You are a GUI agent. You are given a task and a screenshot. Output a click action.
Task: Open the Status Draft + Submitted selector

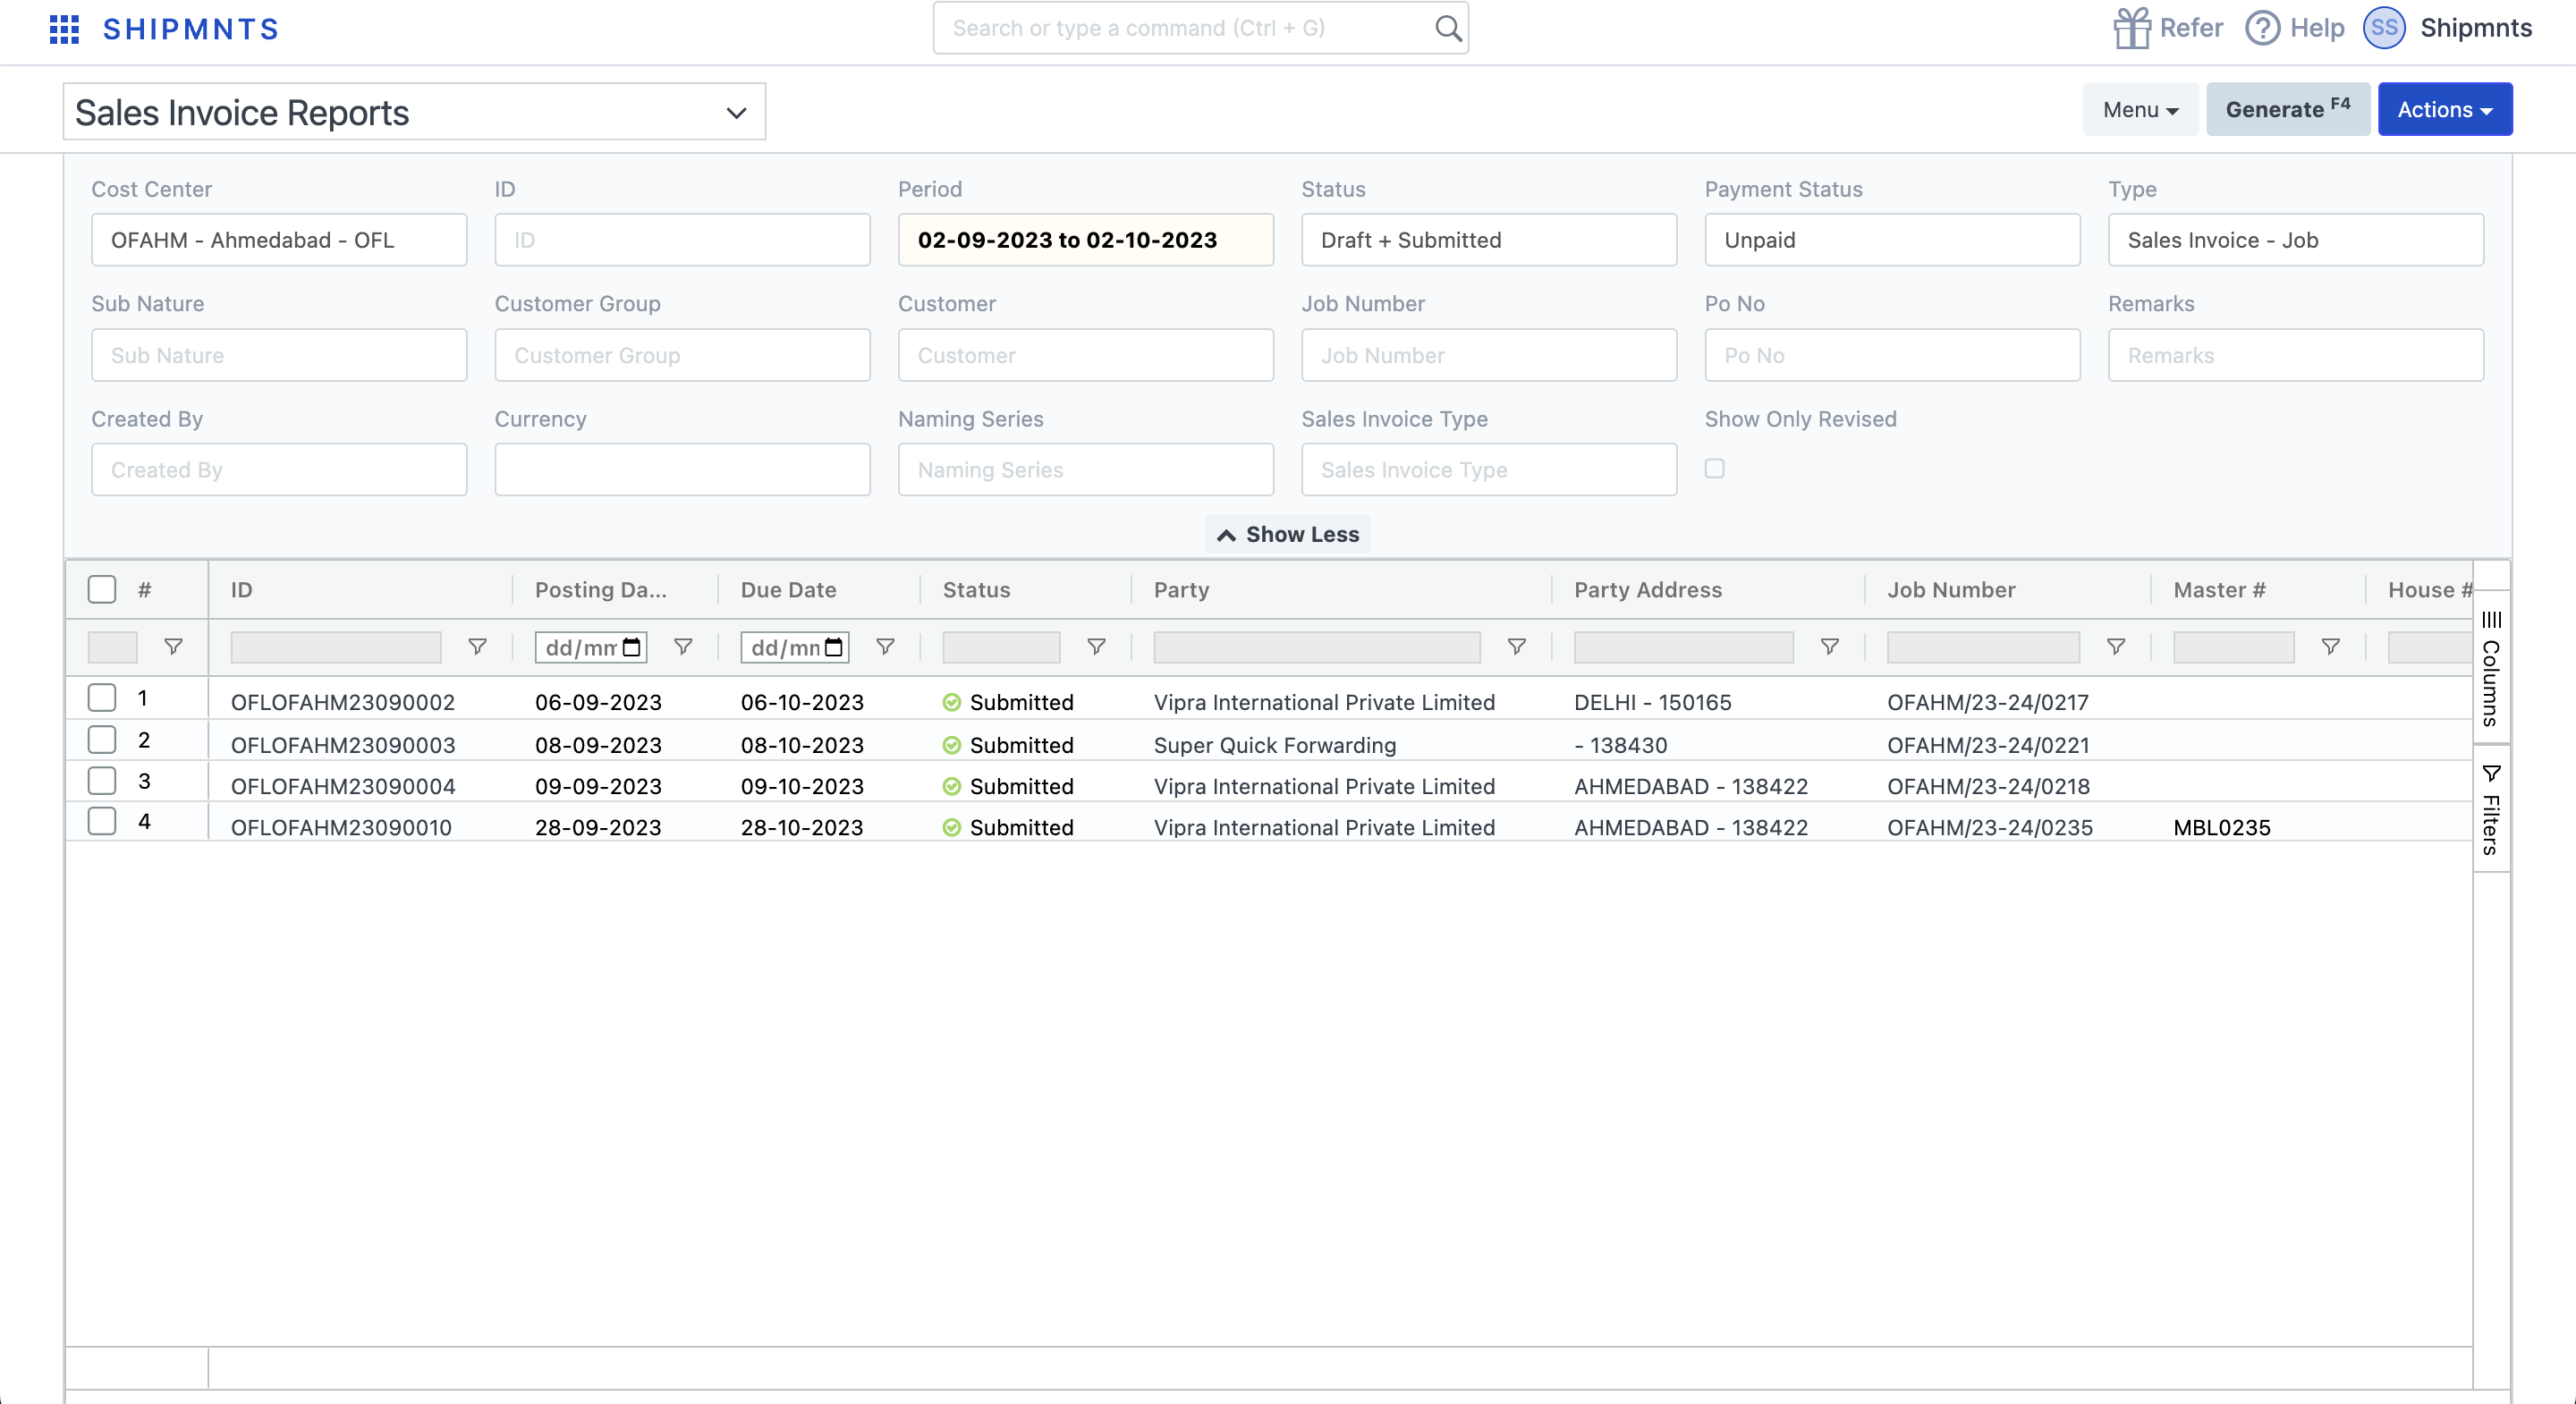coord(1488,240)
